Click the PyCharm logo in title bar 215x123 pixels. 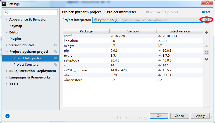[x=4, y=4]
